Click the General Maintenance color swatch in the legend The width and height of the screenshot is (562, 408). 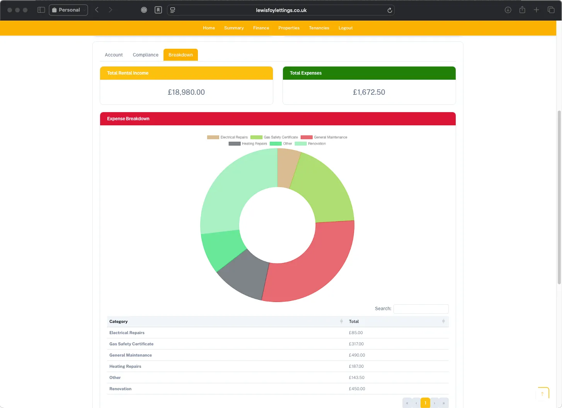[x=307, y=137]
